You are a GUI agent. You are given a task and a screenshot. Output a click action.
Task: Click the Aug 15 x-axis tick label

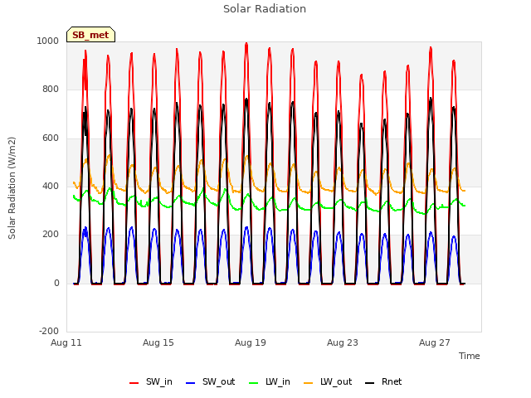pyautogui.click(x=158, y=342)
